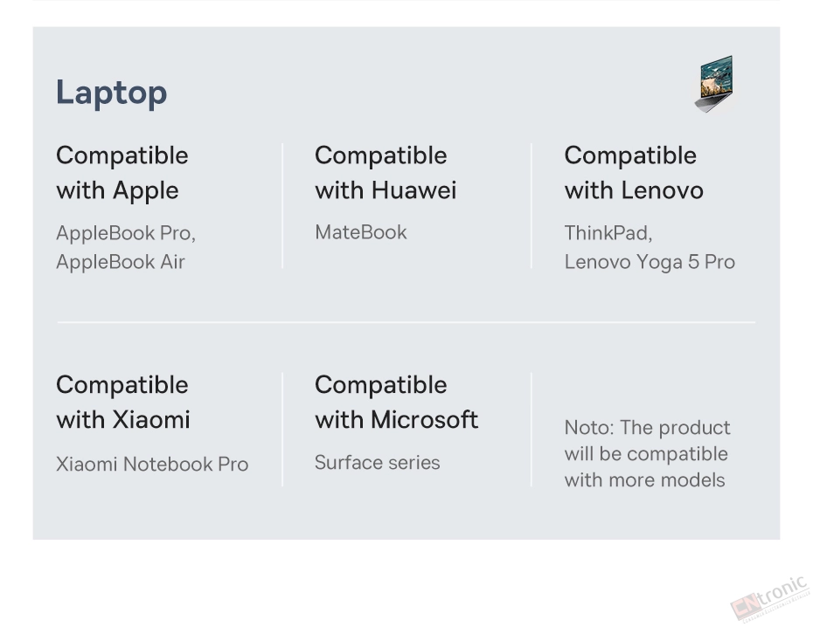Select the Compatible with Microsoft heading
The image size is (813, 627).
(396, 403)
